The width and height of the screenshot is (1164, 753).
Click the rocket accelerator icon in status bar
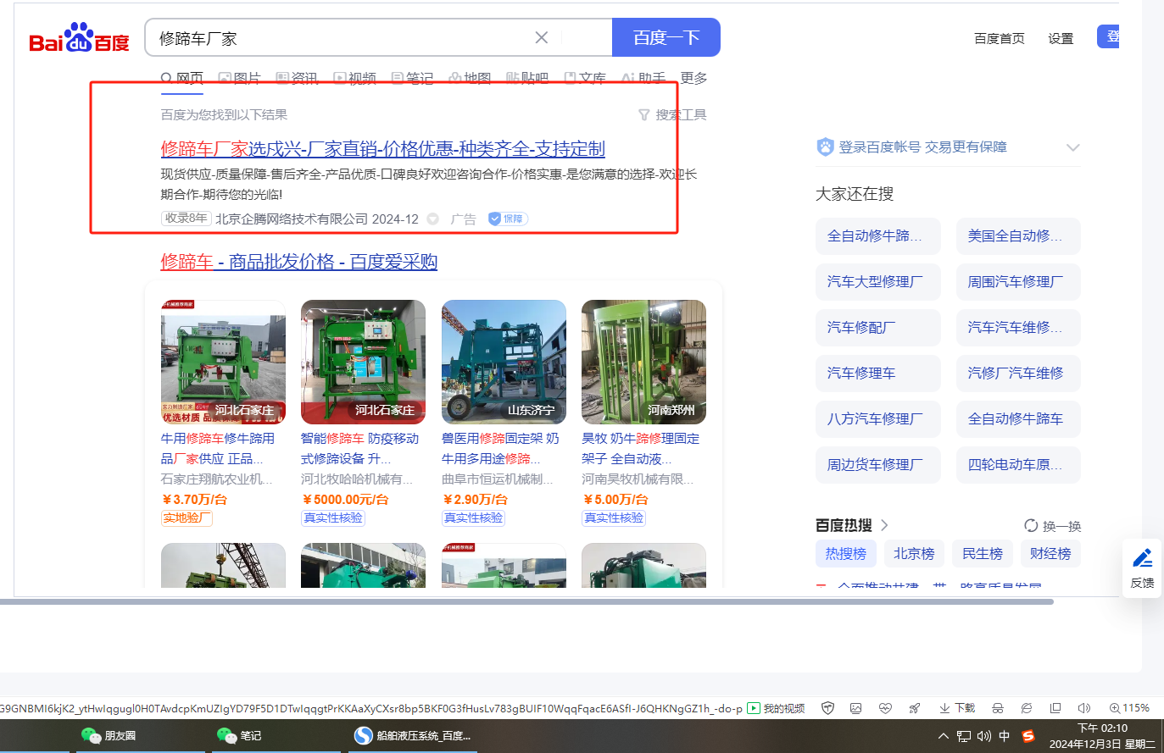914,708
